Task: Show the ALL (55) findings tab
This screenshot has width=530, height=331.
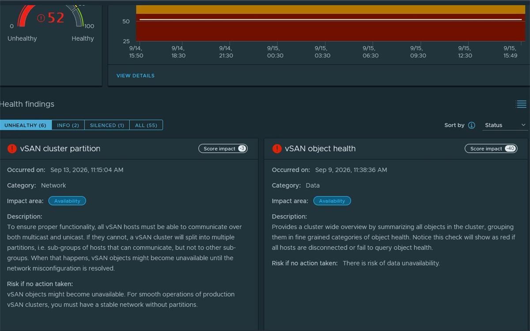Action: (146, 125)
